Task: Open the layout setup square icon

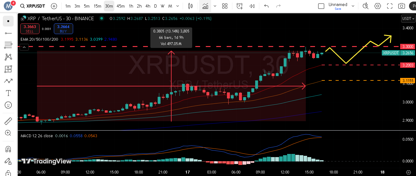Action: (321, 6)
